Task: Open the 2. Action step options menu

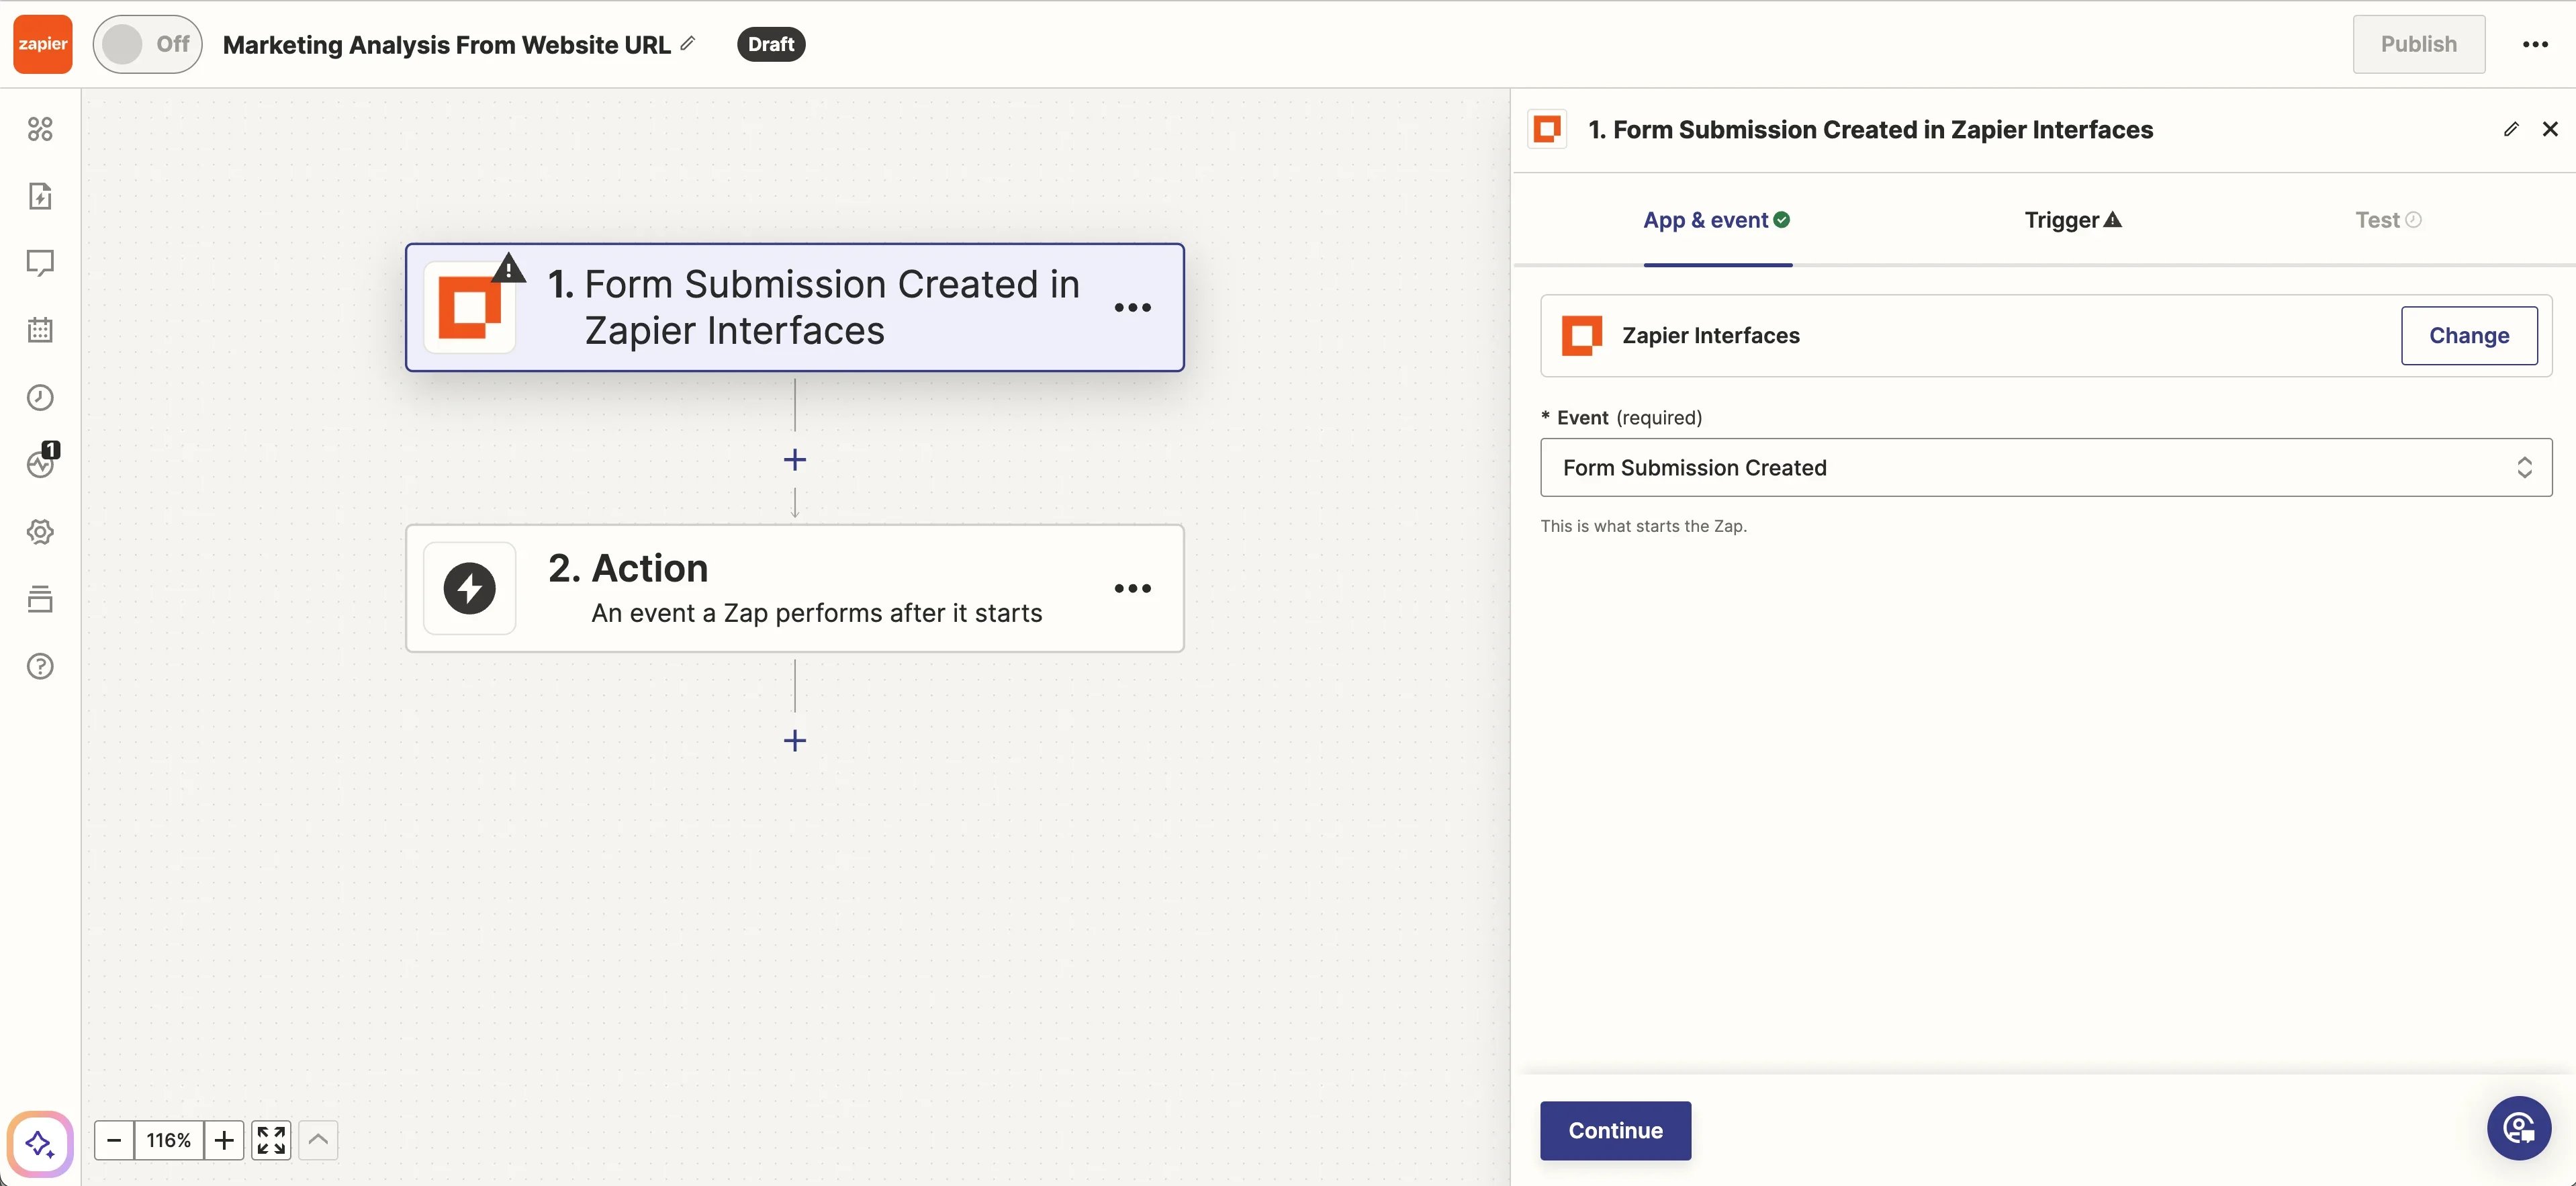Action: pos(1132,588)
